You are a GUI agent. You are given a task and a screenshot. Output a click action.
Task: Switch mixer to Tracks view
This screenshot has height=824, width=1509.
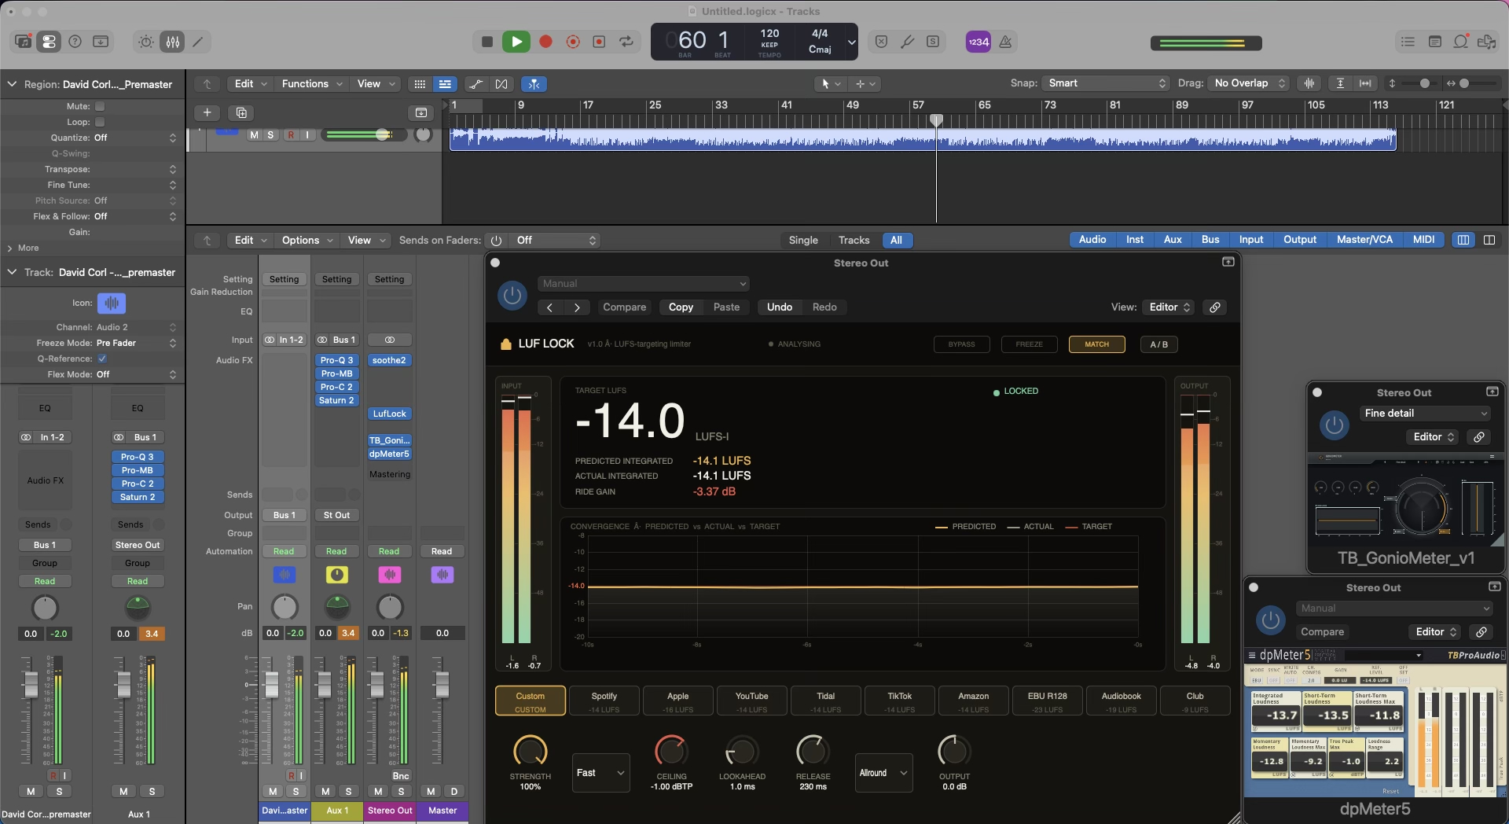coord(854,241)
